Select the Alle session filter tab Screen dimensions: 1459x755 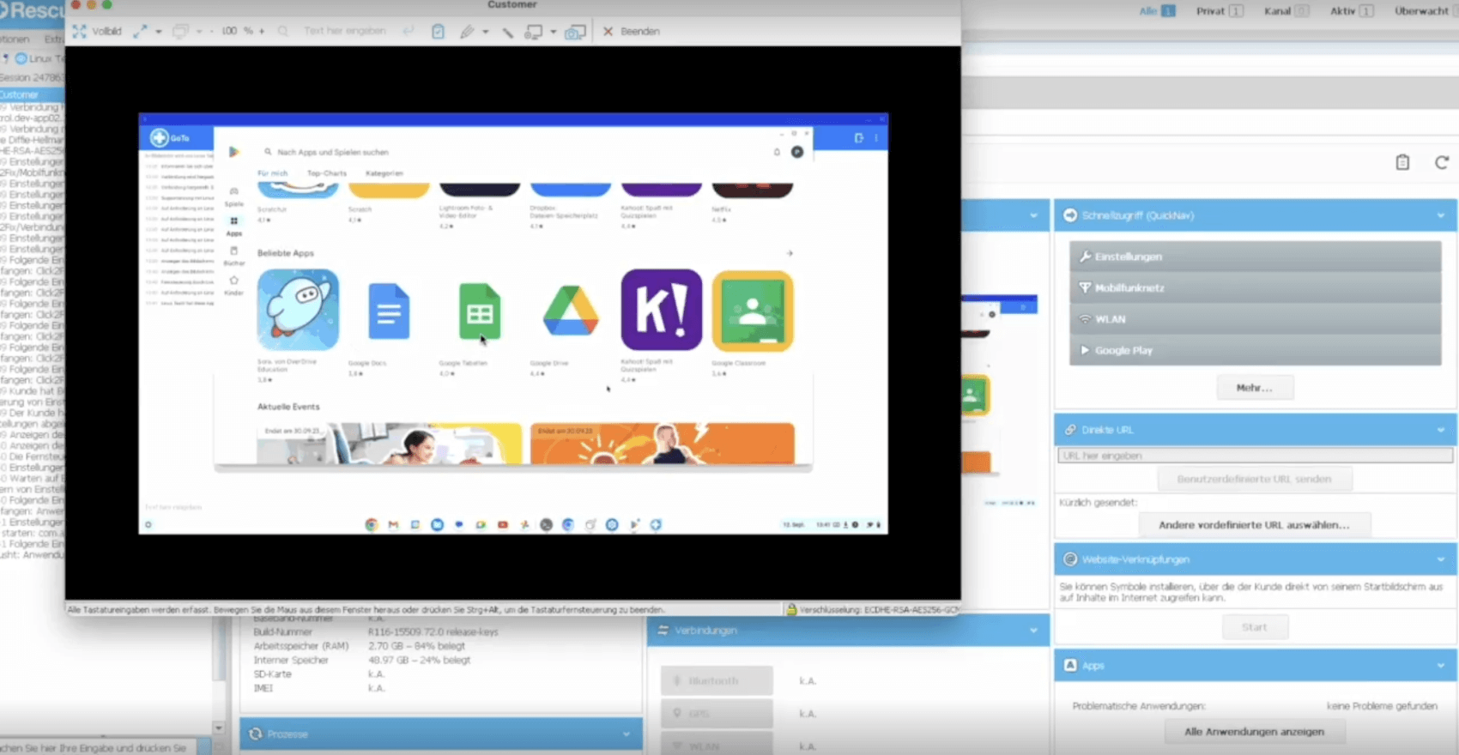[1157, 11]
